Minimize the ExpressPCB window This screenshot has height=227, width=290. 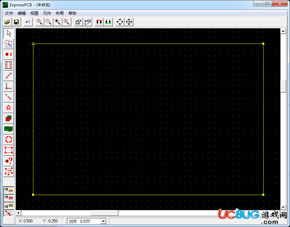[x=258, y=4]
